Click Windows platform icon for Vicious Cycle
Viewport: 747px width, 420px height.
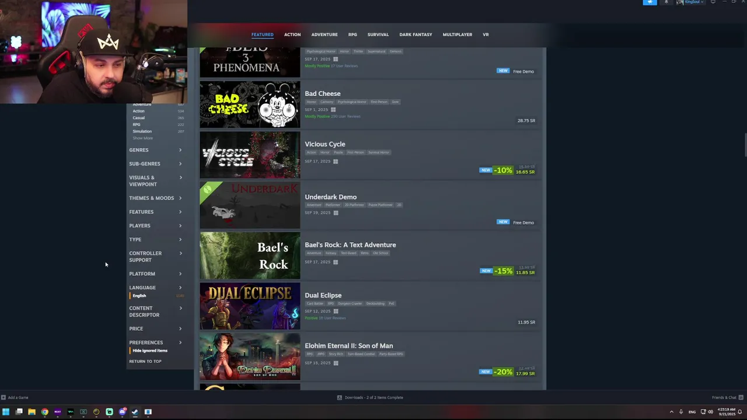coord(336,162)
